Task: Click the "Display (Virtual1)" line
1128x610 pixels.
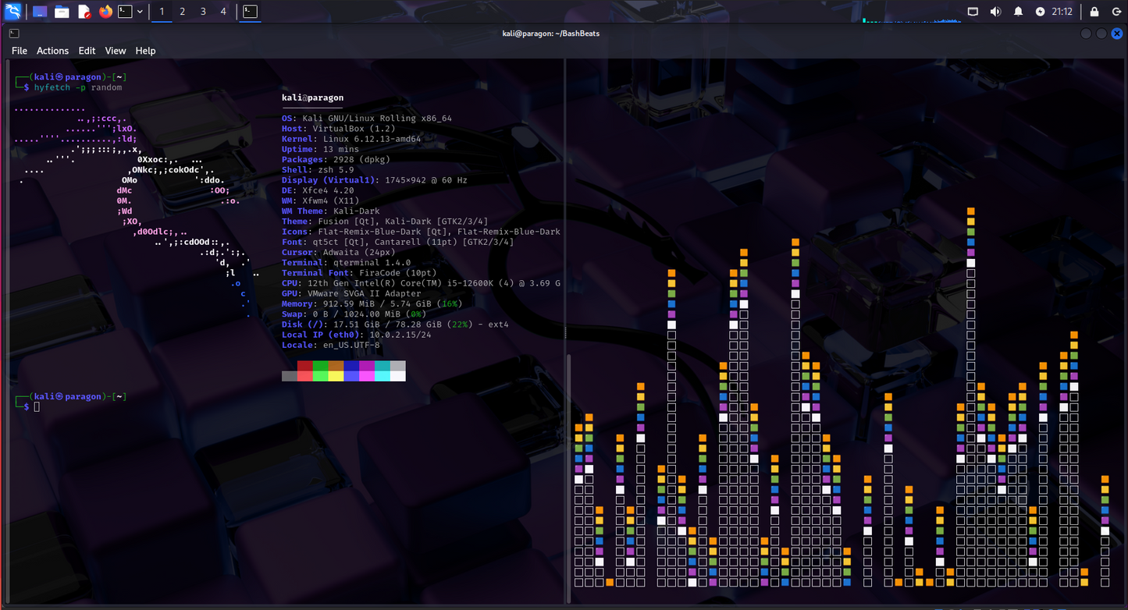Action: (x=375, y=180)
